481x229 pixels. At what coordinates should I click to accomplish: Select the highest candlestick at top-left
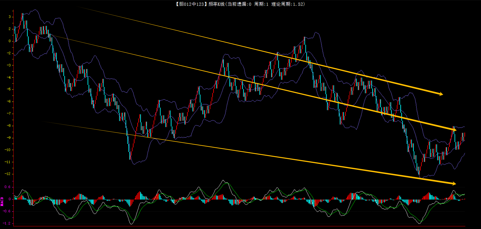(22, 17)
